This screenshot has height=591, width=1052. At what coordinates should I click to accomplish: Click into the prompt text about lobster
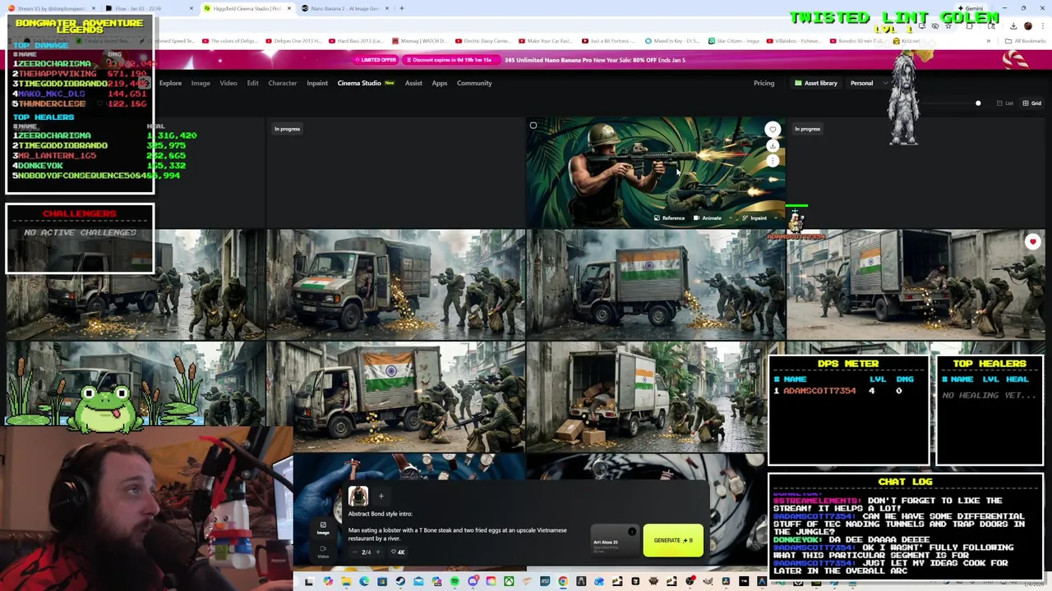[x=457, y=534]
